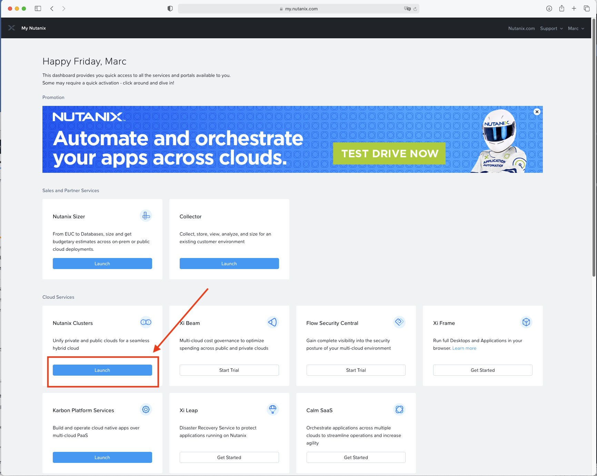Click the Xi Leap parachute icon

coord(272,409)
